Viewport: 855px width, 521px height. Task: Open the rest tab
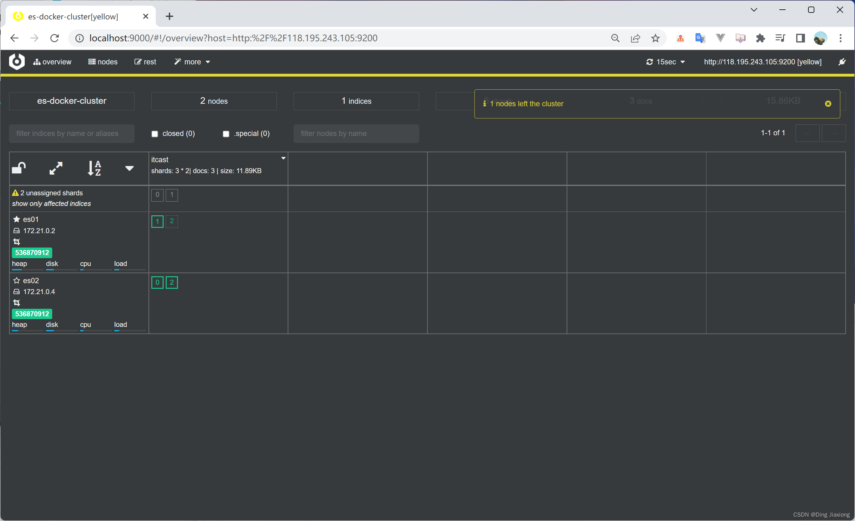145,62
